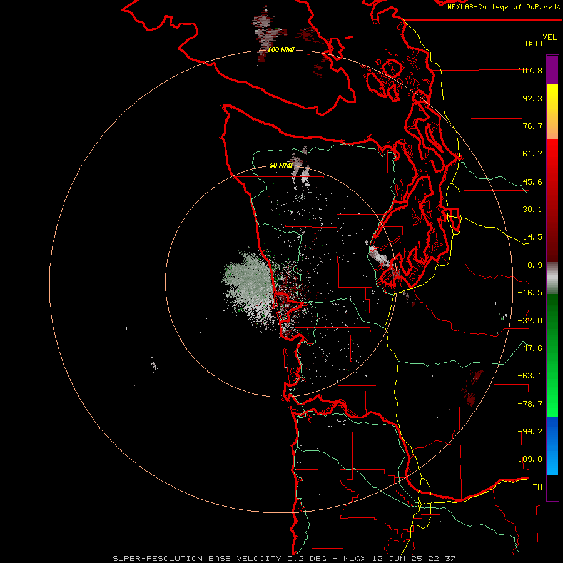Viewport: 563px width, 563px height.
Task: Click the red segment of color bar
Action: tap(552, 200)
